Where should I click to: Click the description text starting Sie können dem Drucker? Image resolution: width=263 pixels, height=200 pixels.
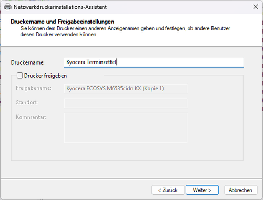(125, 31)
